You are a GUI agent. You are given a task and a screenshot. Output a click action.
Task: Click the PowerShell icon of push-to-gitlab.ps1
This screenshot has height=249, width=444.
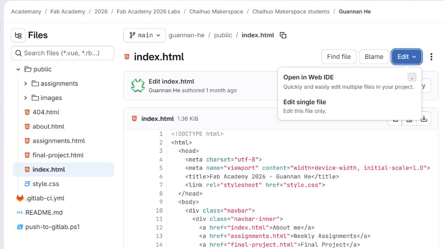pos(20,226)
